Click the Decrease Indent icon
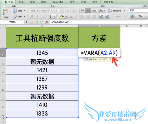Image resolution: width=148 pixels, height=124 pixels. [101, 16]
